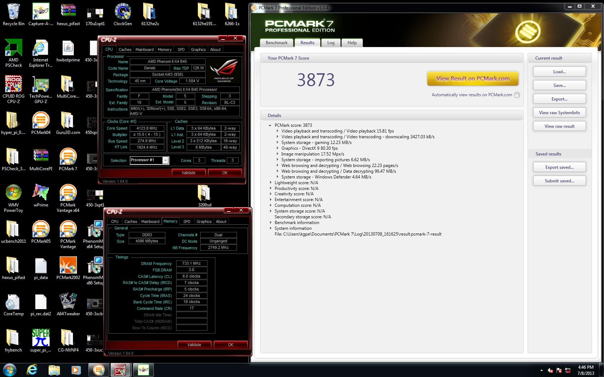Show hidden icons in system tray

click(x=541, y=370)
